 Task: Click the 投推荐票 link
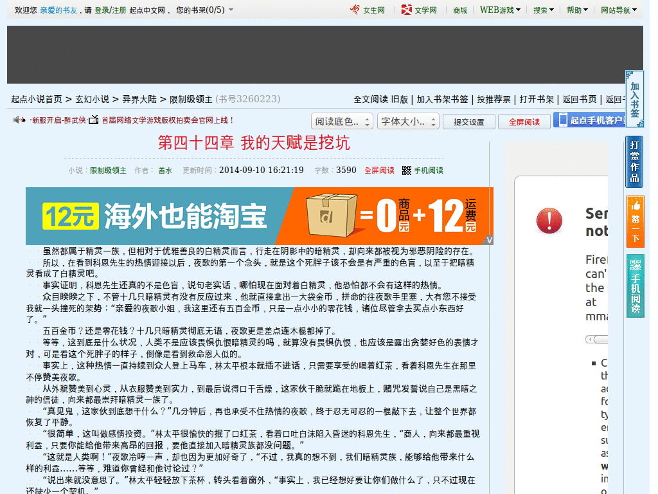(x=492, y=98)
